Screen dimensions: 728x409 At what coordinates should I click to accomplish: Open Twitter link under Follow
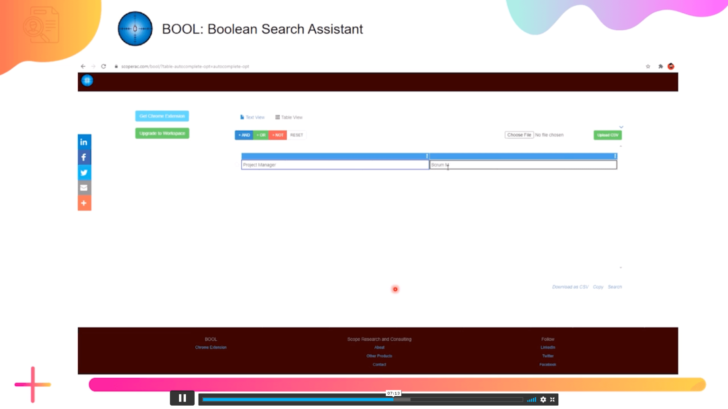point(548,356)
